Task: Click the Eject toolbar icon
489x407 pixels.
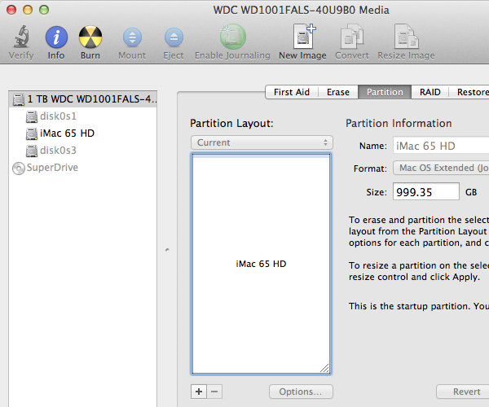Action: point(174,37)
